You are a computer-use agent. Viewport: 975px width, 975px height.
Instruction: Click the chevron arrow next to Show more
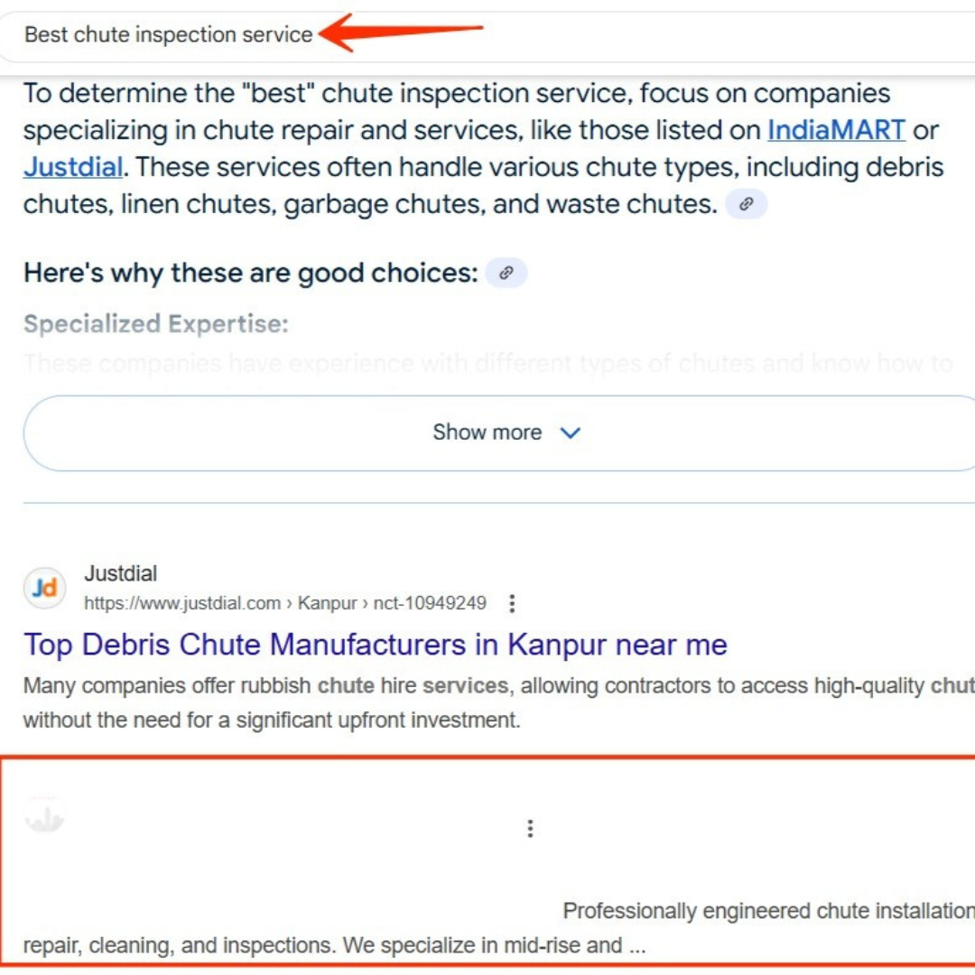571,433
